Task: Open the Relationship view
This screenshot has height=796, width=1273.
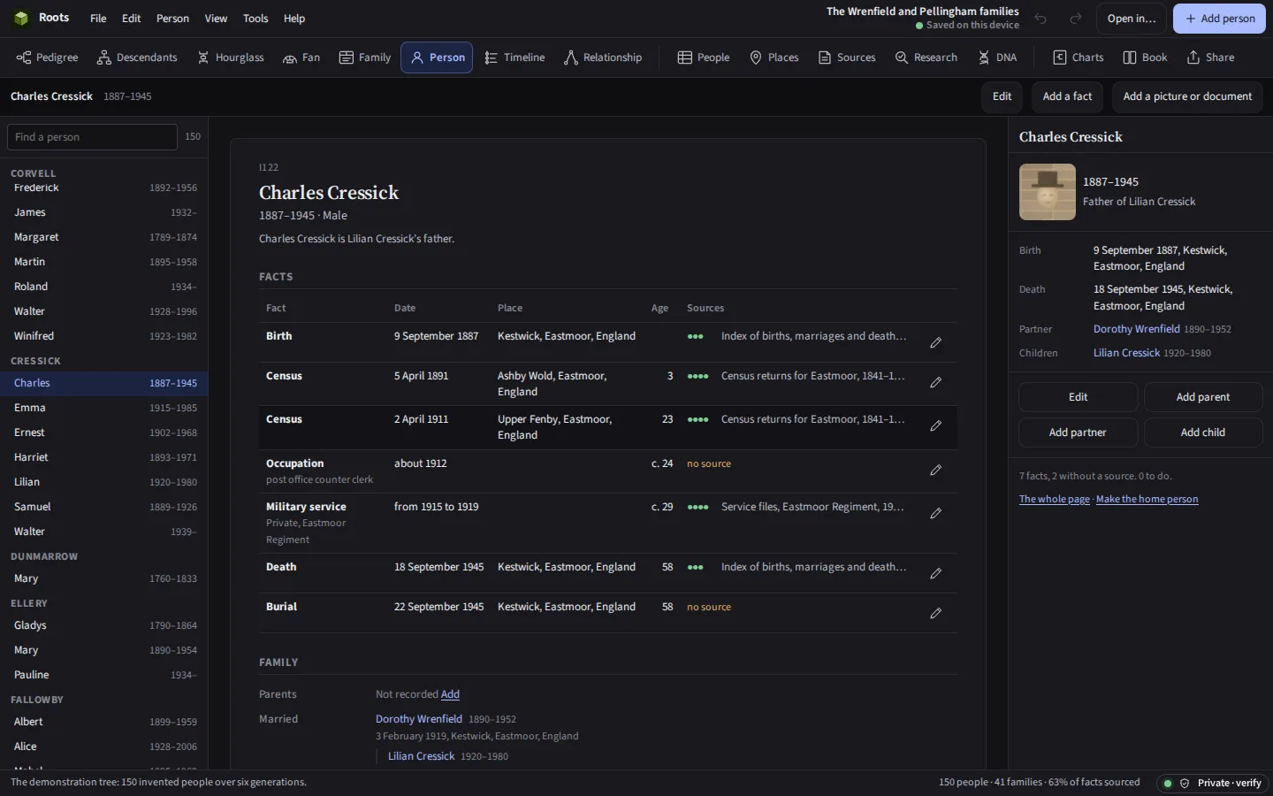Action: [603, 57]
